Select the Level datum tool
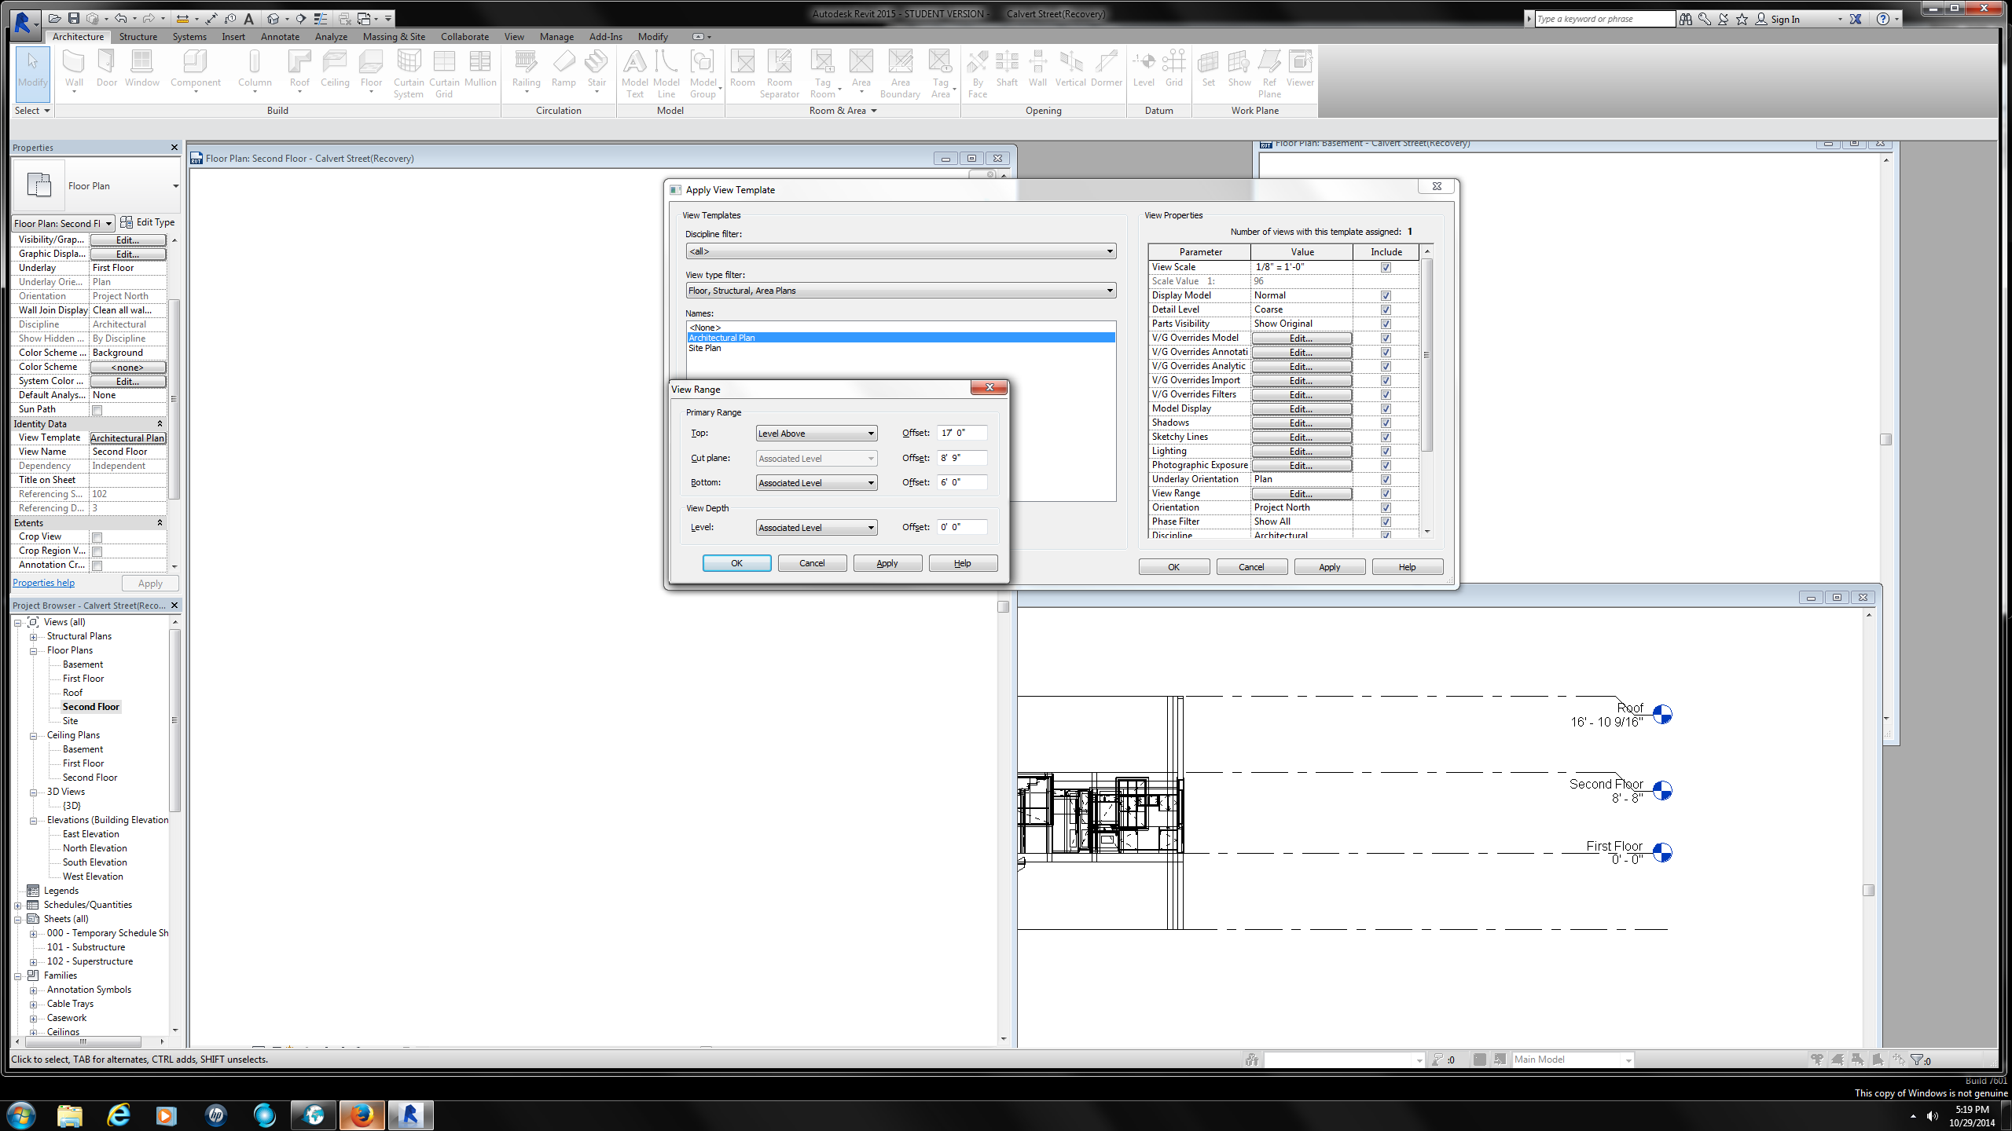This screenshot has width=2012, height=1131. click(x=1144, y=71)
